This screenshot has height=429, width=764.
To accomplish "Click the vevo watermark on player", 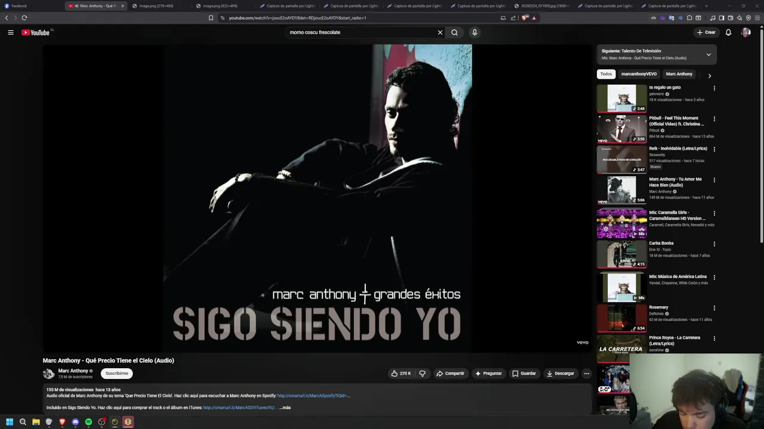I will (583, 343).
